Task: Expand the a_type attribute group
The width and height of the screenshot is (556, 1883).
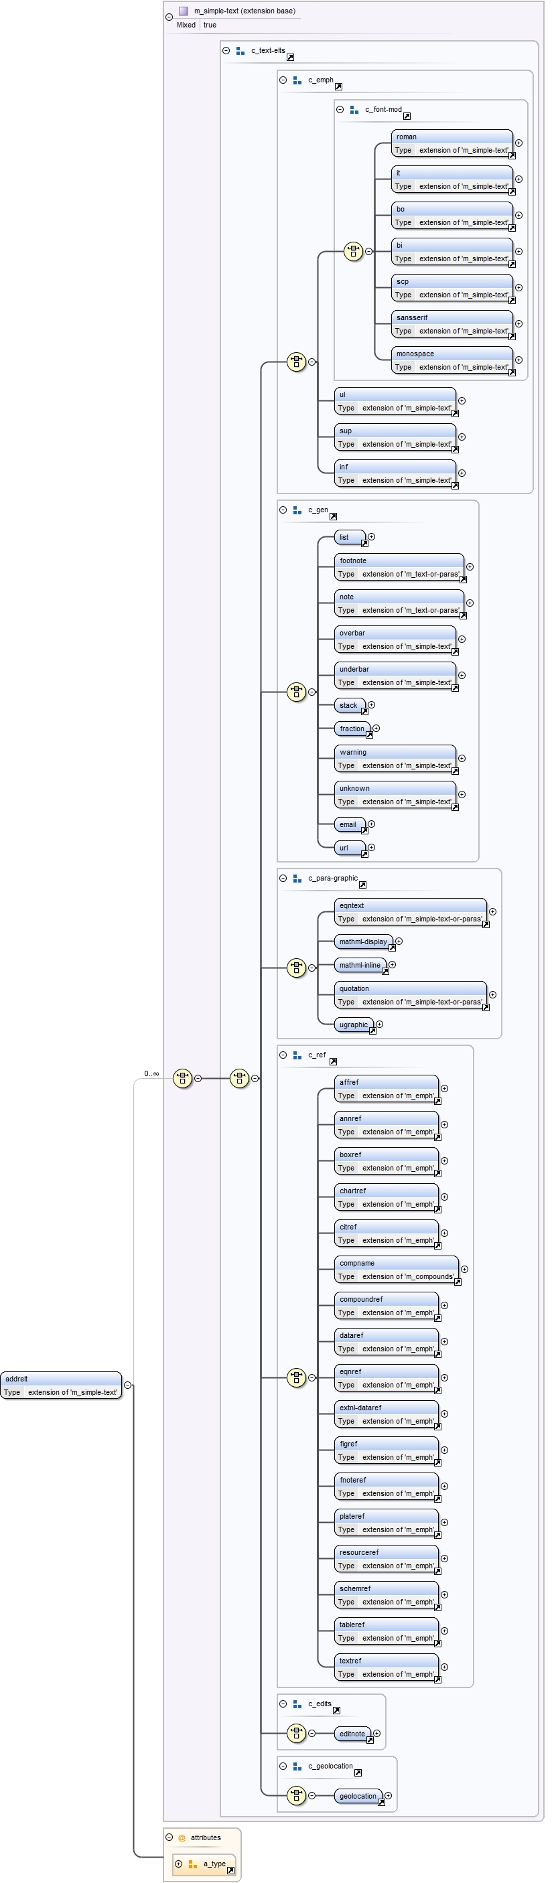Action: pos(178,1864)
